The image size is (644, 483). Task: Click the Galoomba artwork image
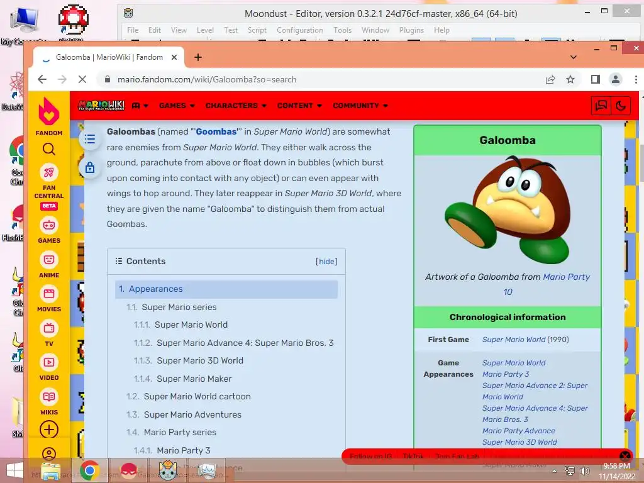click(508, 209)
